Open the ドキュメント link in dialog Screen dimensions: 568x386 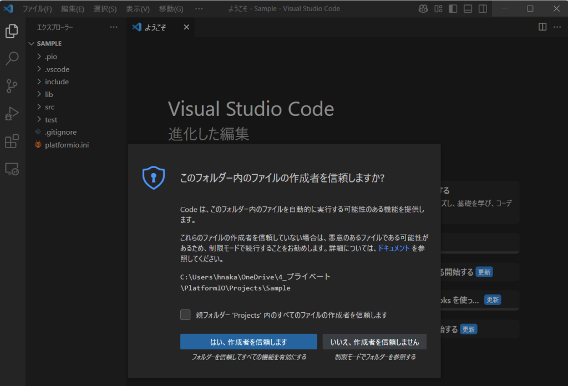[393, 248]
